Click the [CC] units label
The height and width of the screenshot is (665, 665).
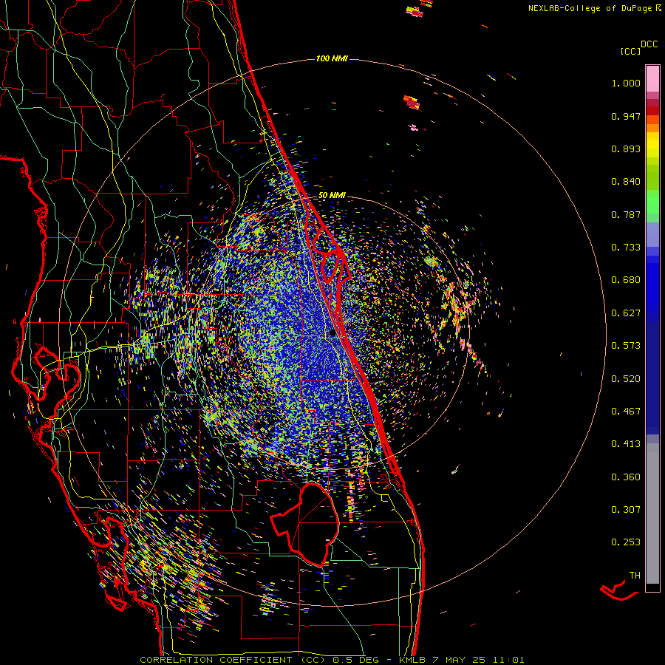point(630,51)
